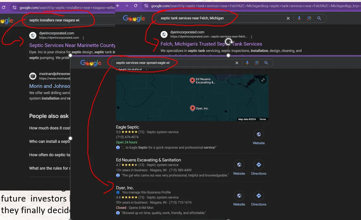Select the Dyer, Inc. map pin
The image size is (361, 220).
tap(192, 108)
